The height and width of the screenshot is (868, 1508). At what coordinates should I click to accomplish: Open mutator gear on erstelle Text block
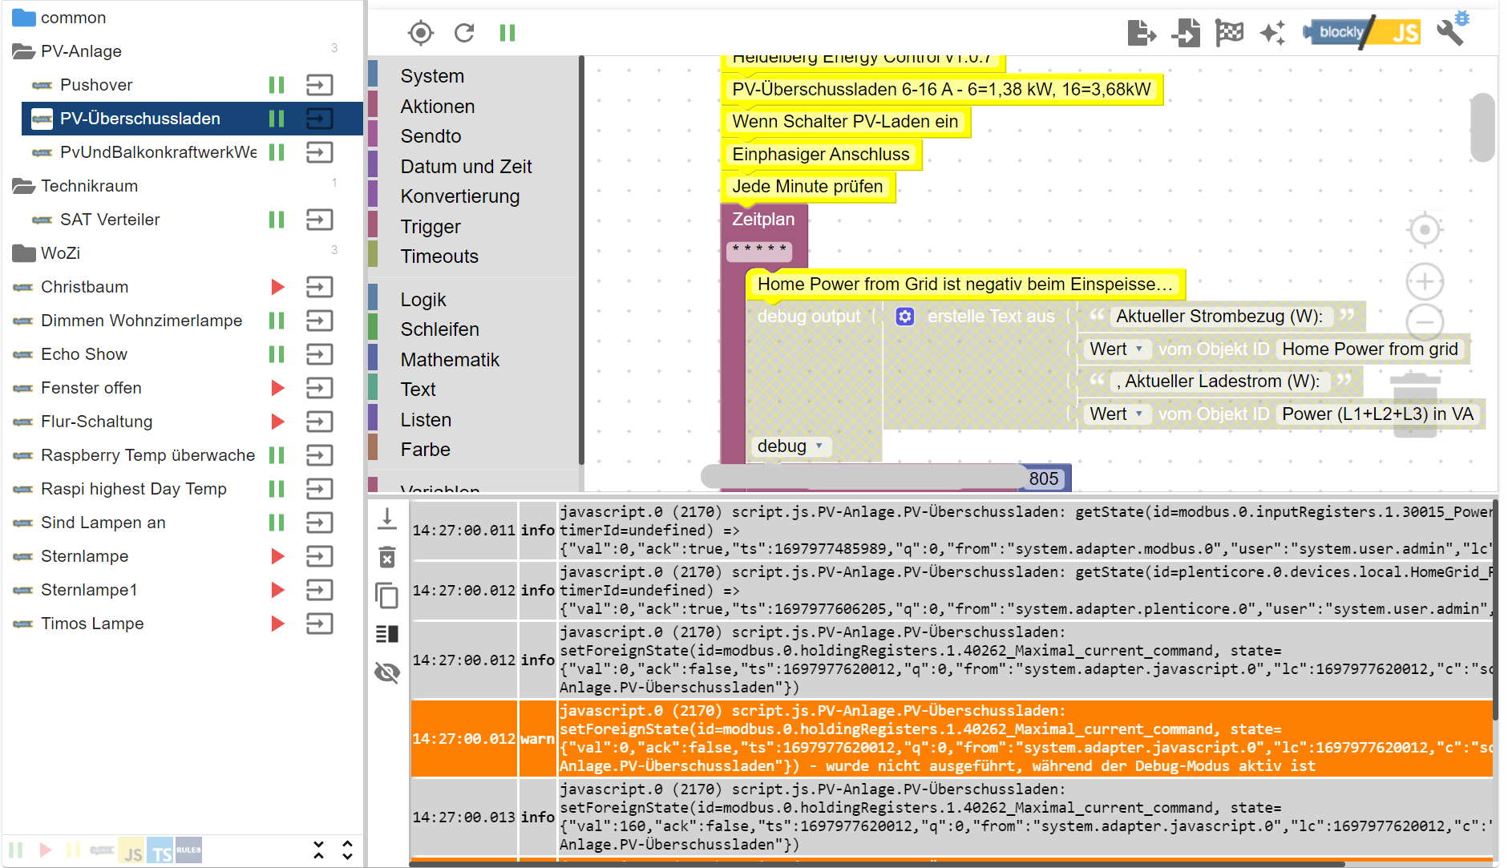pos(905,317)
